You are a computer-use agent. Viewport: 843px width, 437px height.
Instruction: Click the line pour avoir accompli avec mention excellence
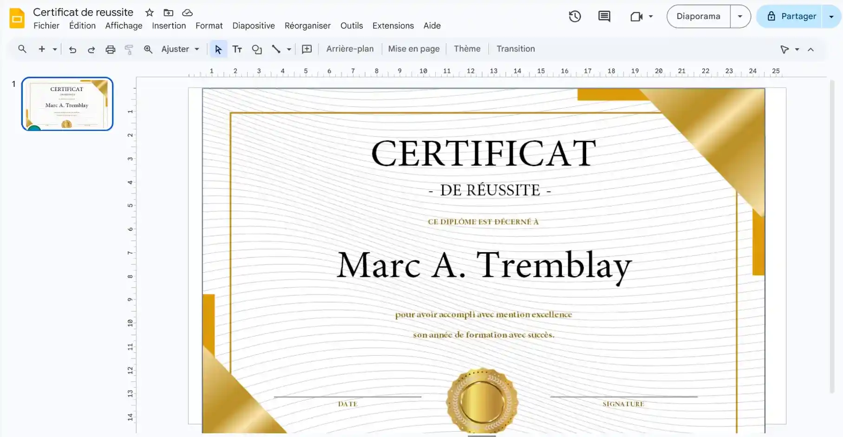(484, 315)
